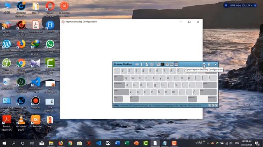Tap the Tab key on on-screen keyboard

tap(119, 78)
